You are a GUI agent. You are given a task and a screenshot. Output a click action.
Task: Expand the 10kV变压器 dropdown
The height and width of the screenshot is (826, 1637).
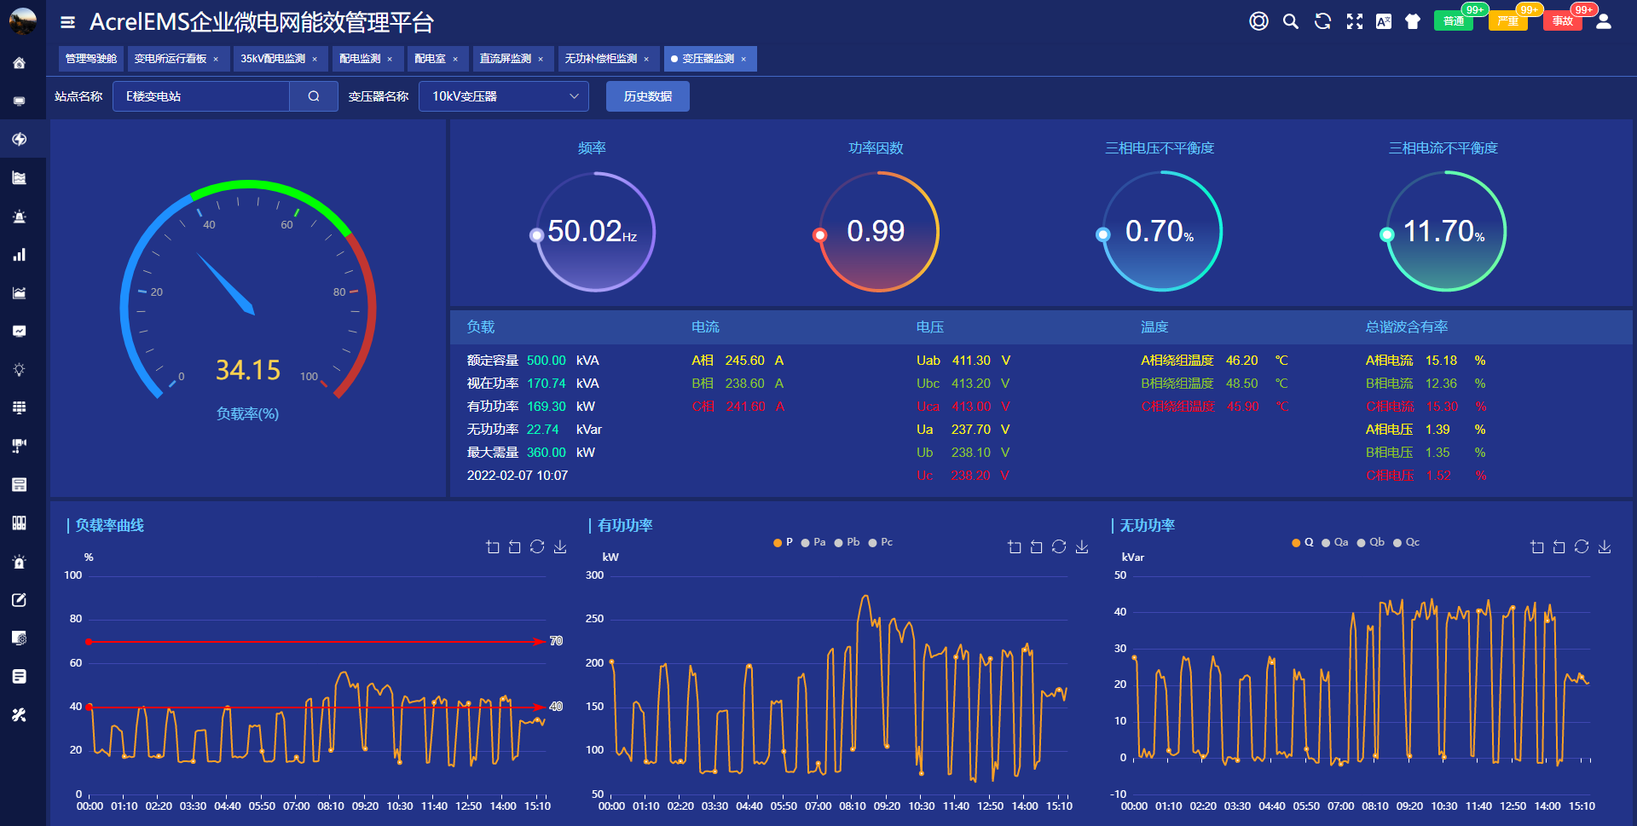[504, 96]
